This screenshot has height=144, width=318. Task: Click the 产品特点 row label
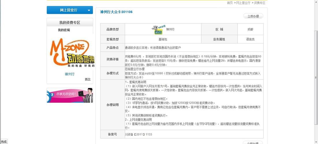tap(113, 48)
